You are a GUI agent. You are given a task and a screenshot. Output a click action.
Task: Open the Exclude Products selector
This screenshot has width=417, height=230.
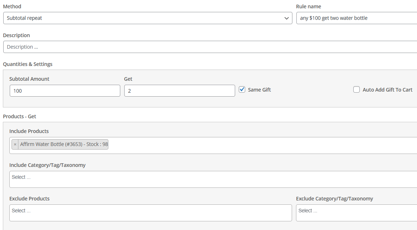point(151,213)
